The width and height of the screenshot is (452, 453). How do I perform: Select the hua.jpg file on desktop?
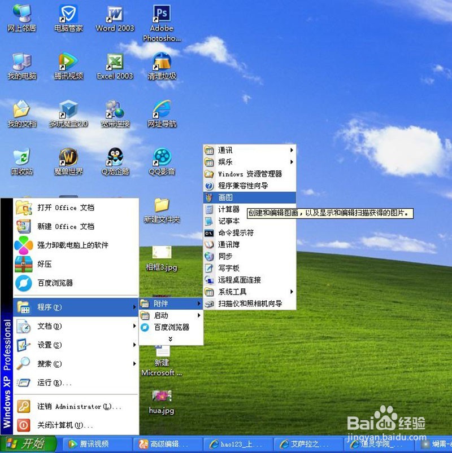coord(162,402)
